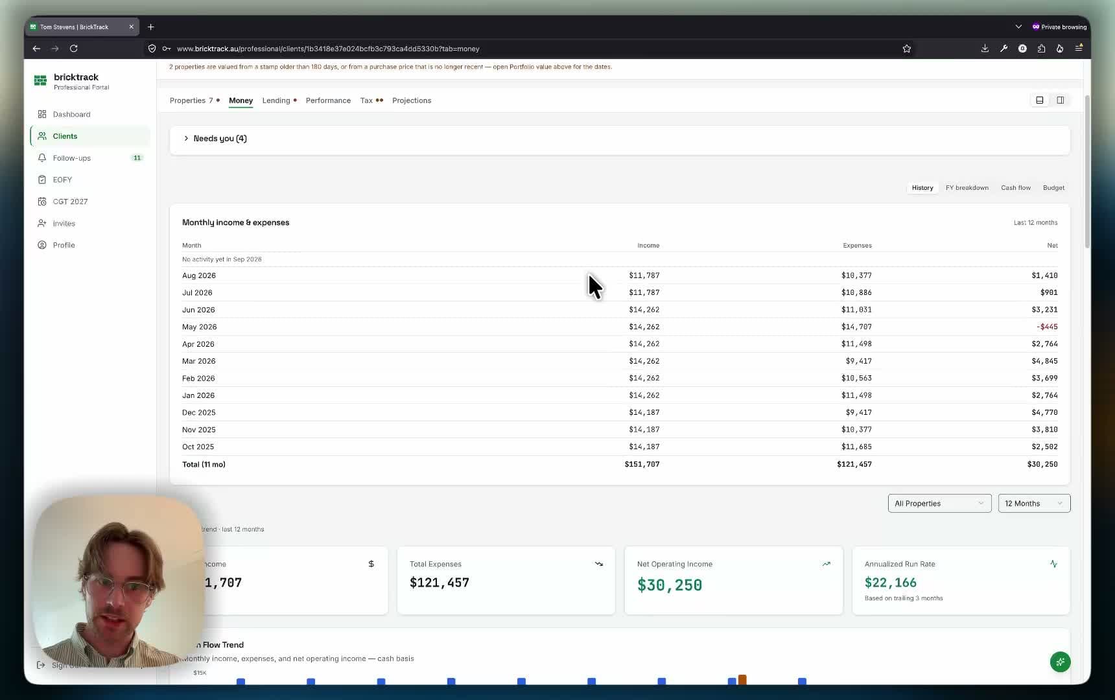Switch to the Lending tab
This screenshot has height=700, width=1115.
[x=279, y=100]
